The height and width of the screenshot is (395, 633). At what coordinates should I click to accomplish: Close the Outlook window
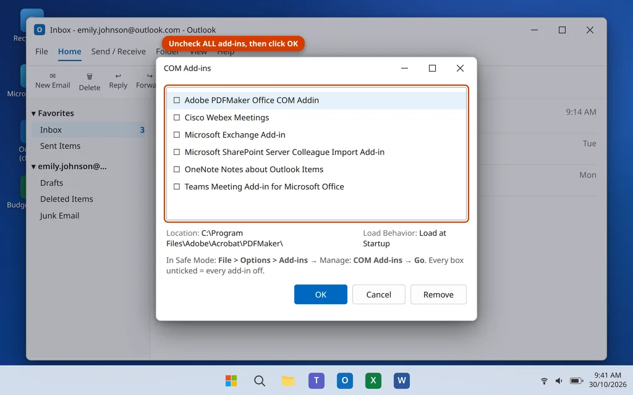tap(590, 30)
